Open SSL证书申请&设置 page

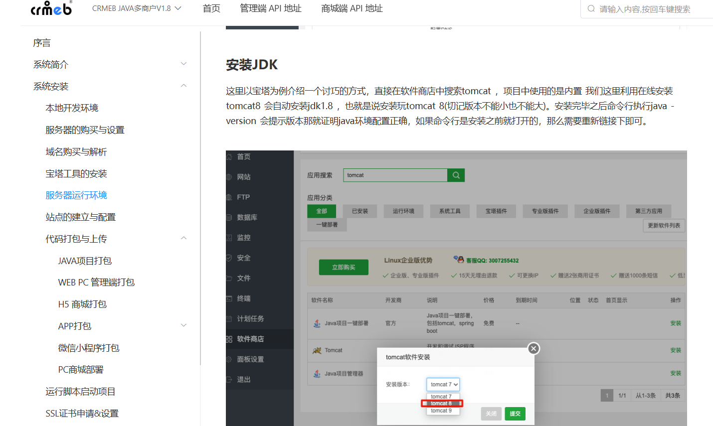(82, 414)
